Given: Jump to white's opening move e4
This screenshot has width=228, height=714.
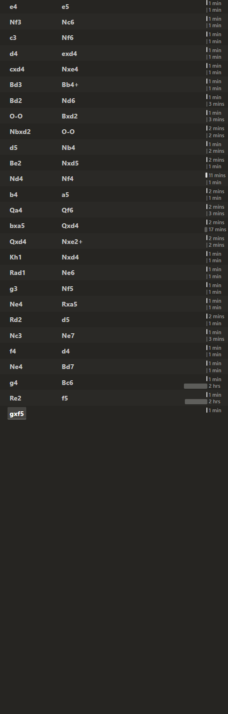Looking at the screenshot, I should 13,7.
